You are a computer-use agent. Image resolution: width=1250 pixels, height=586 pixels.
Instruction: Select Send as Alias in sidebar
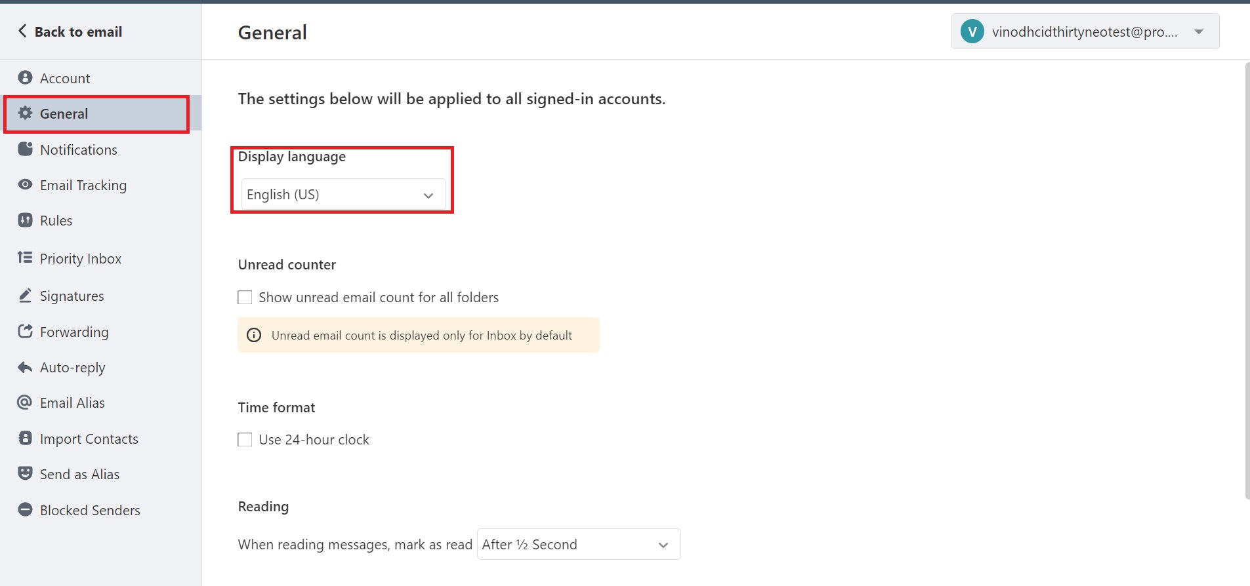(79, 475)
